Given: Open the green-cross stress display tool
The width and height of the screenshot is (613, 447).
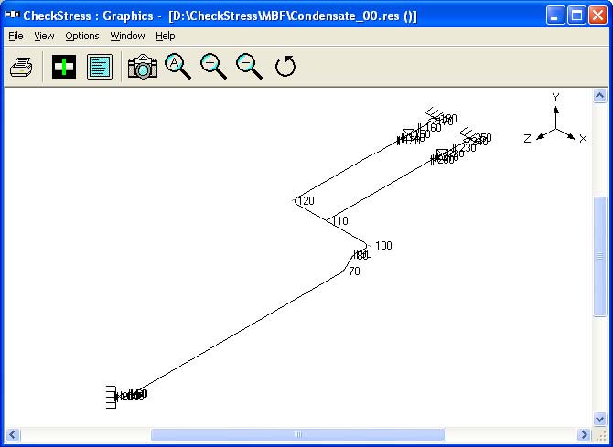Looking at the screenshot, I should pyautogui.click(x=64, y=67).
